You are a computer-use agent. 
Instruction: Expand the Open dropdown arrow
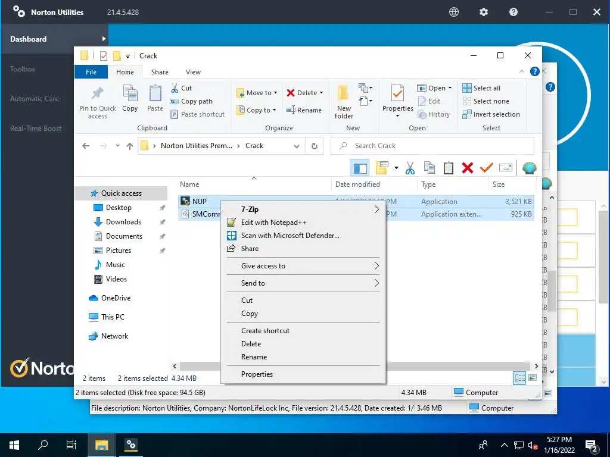(450, 88)
